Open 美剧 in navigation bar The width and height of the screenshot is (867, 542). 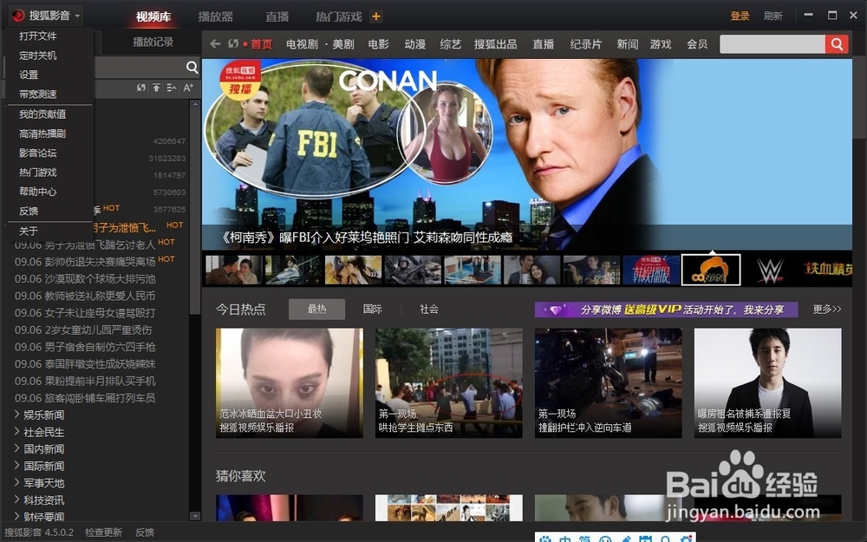click(342, 44)
